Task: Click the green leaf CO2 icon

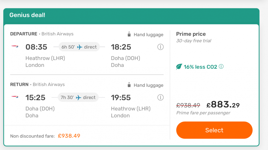Action: click(179, 67)
